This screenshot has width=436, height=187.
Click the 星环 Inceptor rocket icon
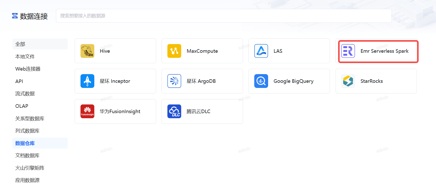[87, 81]
